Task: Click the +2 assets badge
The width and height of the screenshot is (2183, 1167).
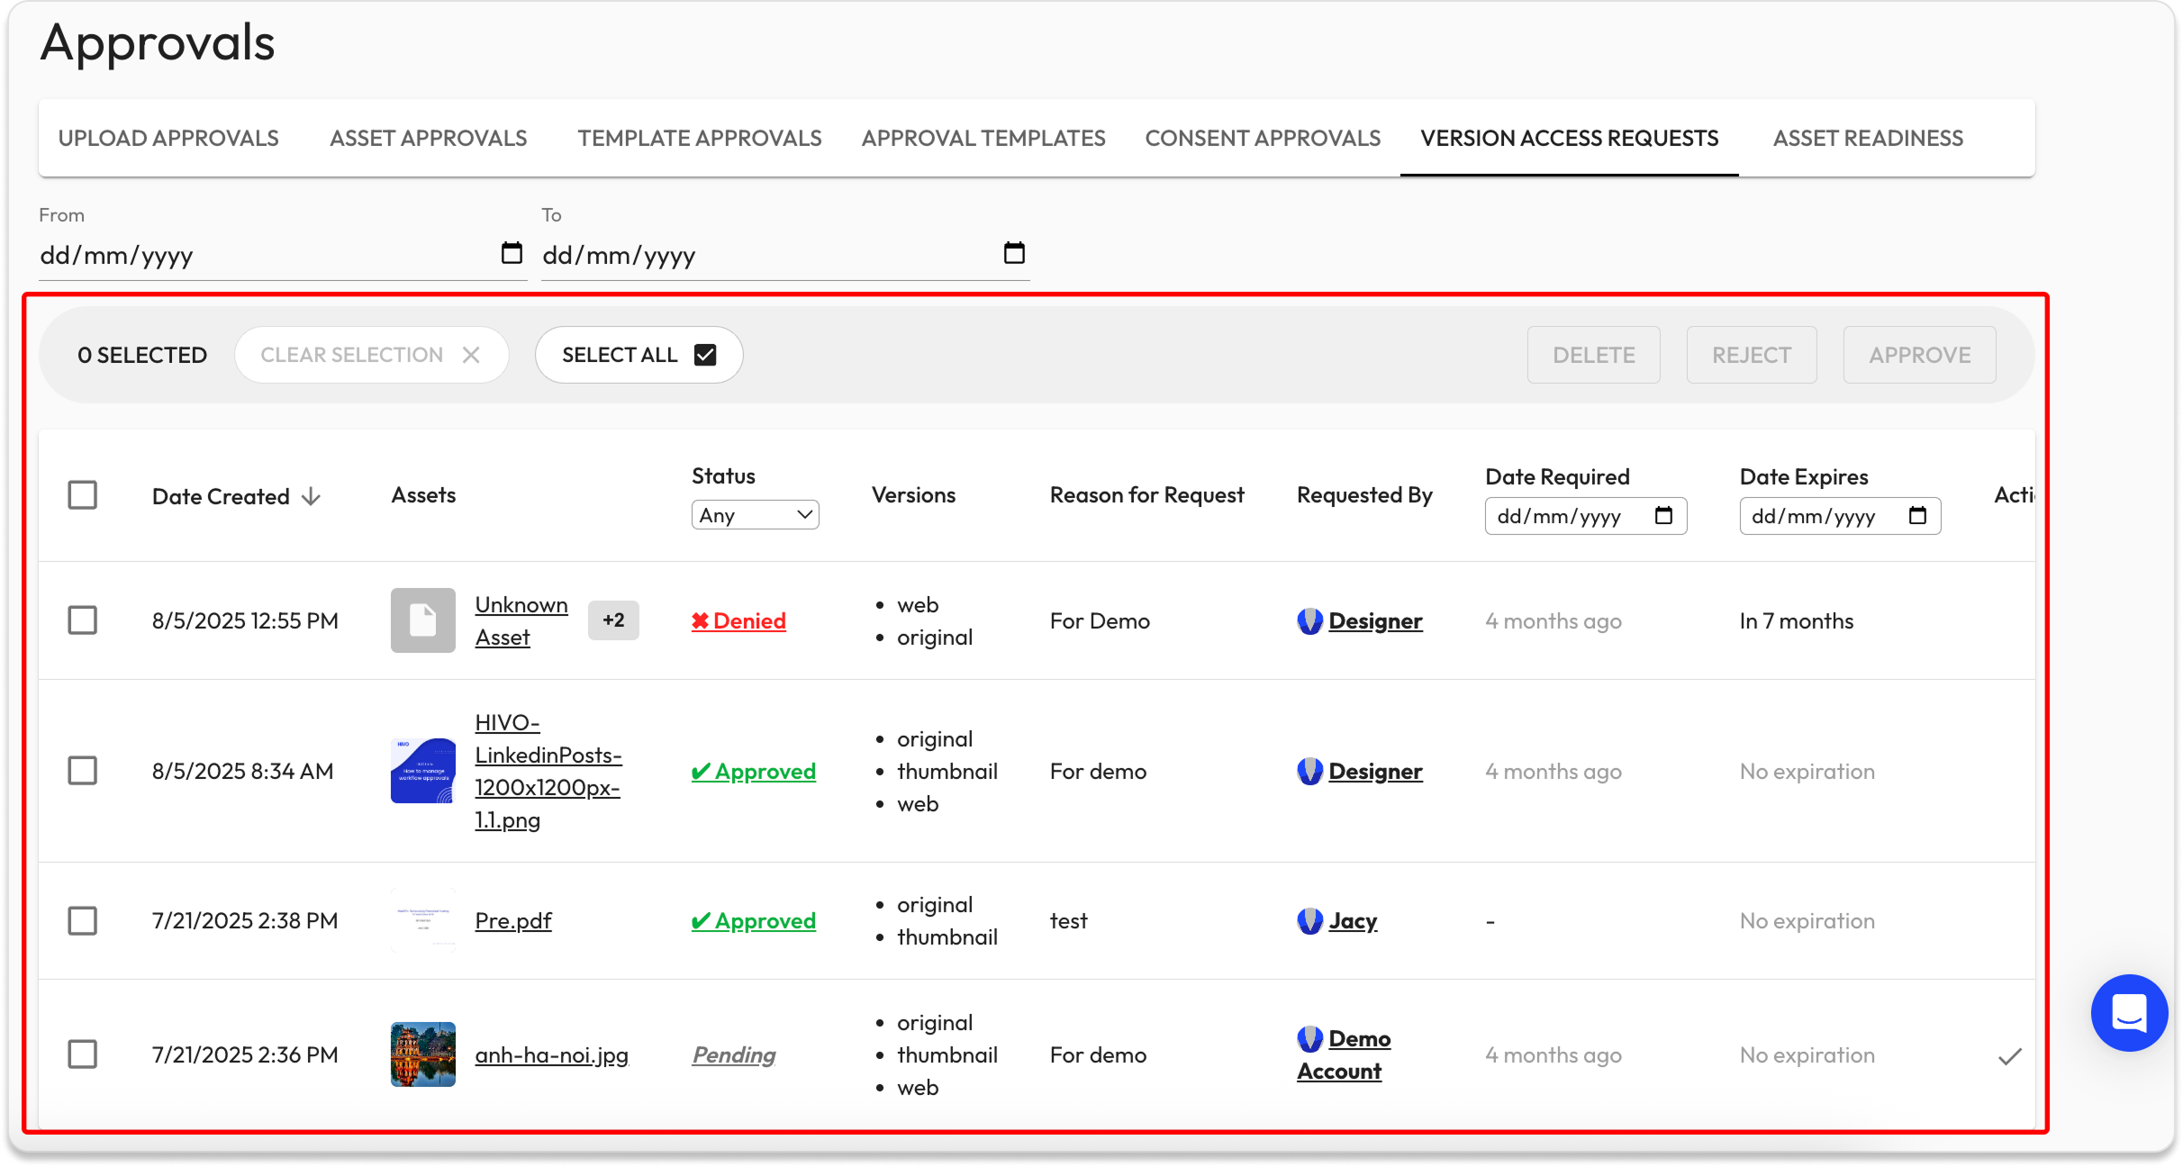Action: (613, 620)
